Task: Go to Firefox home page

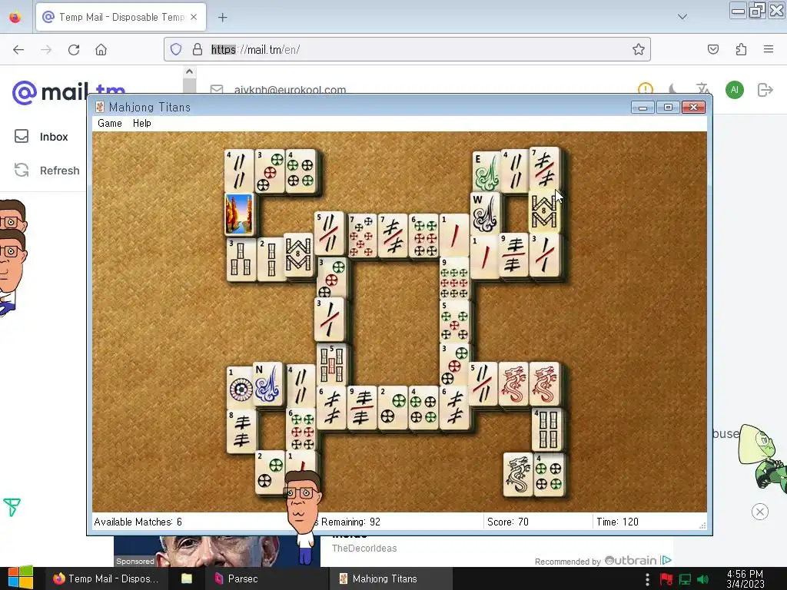Action: pyautogui.click(x=101, y=50)
